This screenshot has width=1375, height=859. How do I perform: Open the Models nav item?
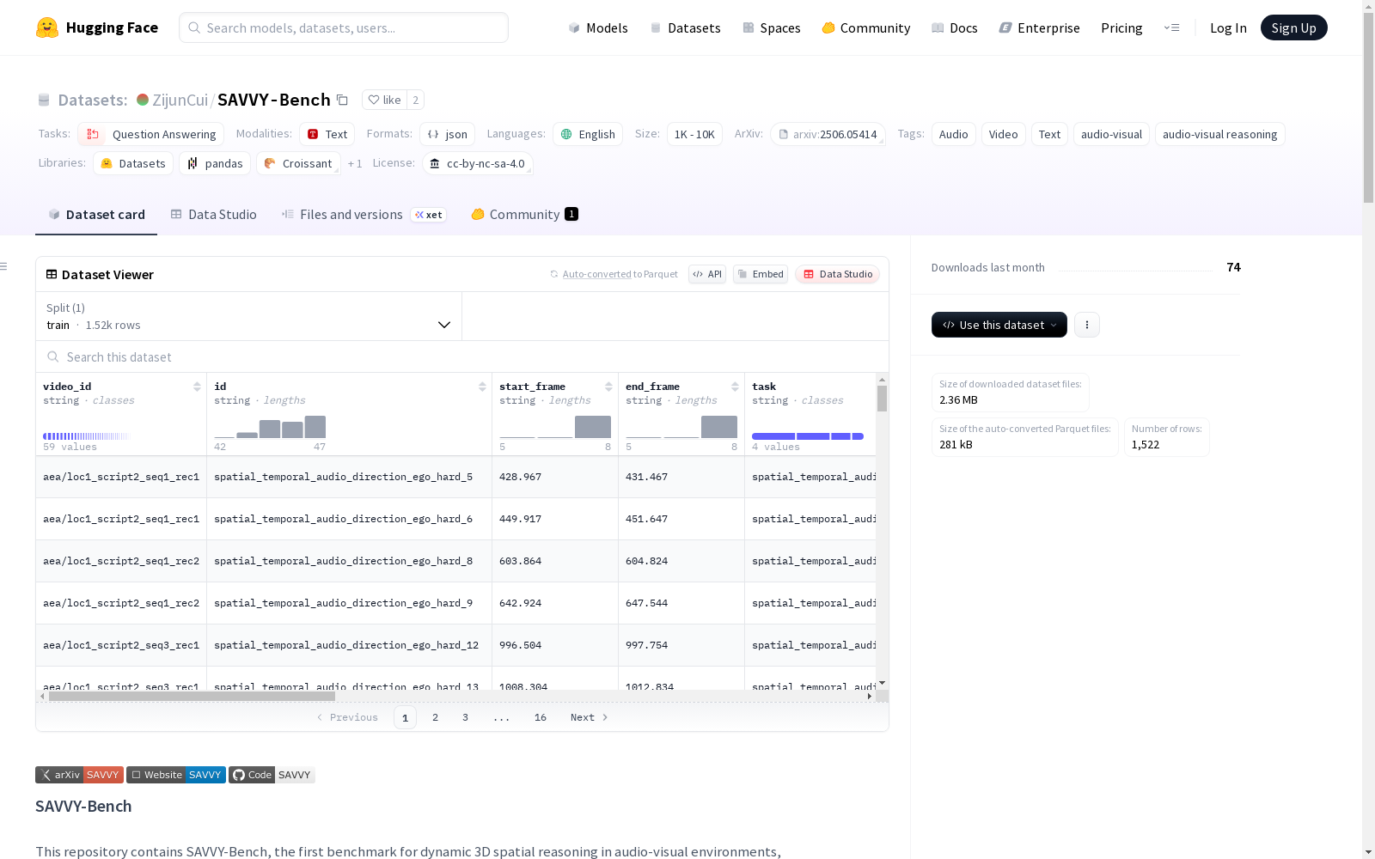(x=598, y=27)
